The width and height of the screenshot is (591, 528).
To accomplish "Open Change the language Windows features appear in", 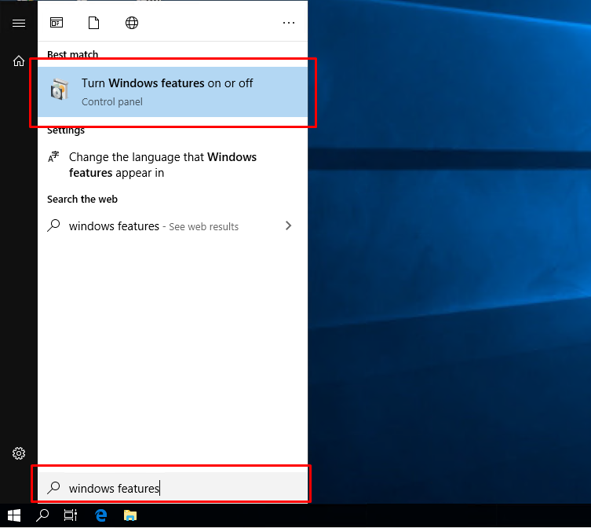I will pos(173,164).
